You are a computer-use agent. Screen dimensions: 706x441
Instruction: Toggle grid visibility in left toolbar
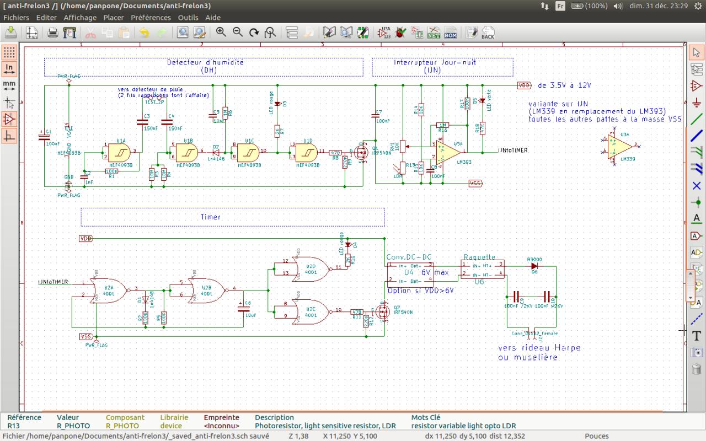[x=9, y=52]
